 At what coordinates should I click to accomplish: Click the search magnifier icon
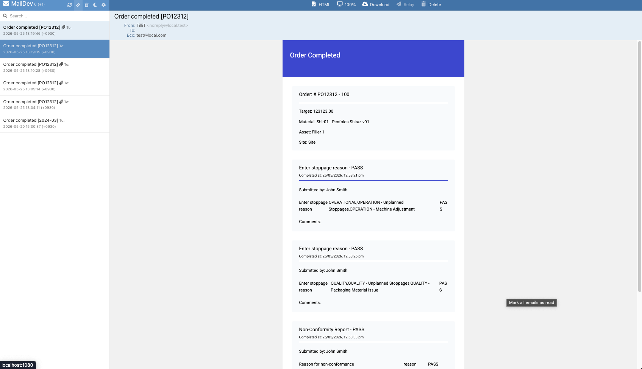point(5,16)
